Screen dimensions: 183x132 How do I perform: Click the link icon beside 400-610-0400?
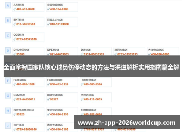pos(15,9)
